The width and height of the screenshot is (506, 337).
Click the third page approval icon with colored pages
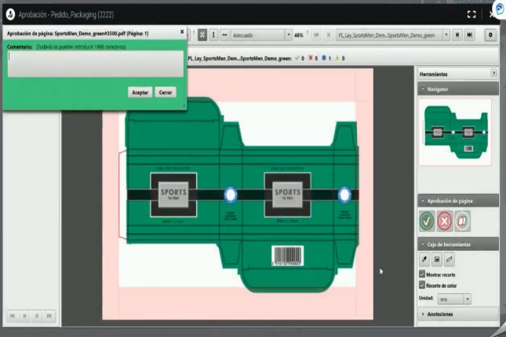pos(463,221)
